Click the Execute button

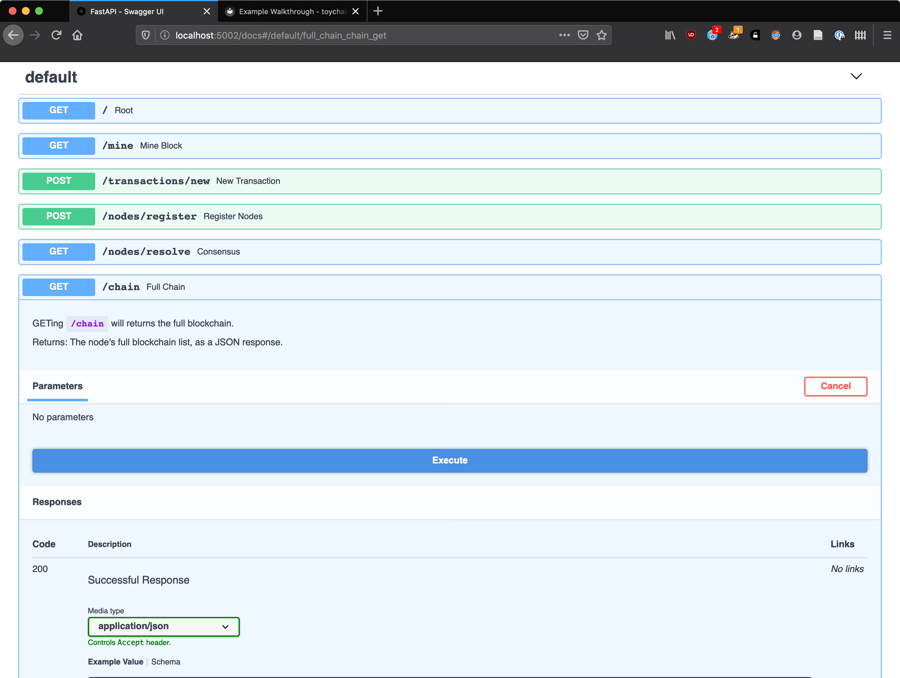point(450,460)
